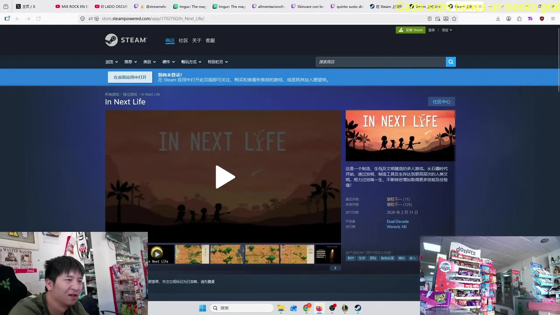Click 在桌面应用中打开 open in desktop app button

click(130, 77)
